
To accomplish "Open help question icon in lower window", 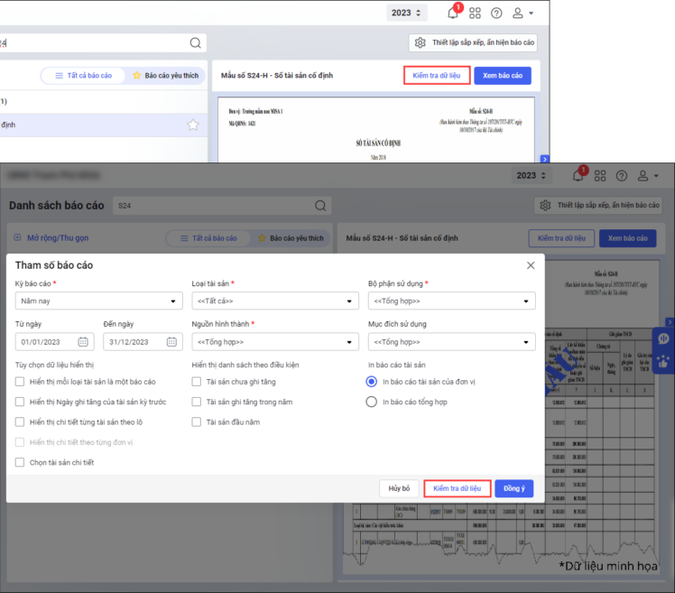I will (622, 176).
